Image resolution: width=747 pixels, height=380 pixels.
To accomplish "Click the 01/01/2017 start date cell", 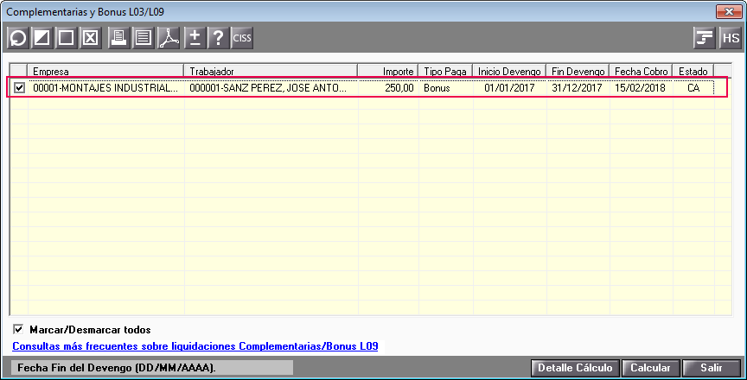I will (509, 88).
